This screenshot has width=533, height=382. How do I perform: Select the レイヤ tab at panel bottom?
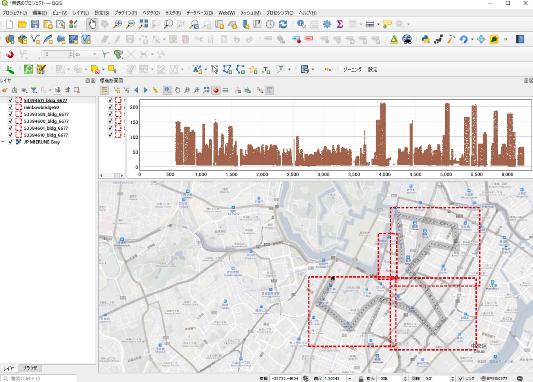(x=9, y=368)
